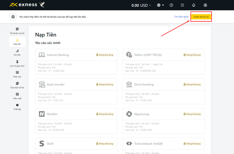This screenshot has width=234, height=154.
Task: Click the profile avatar beside greeting message
Action: point(13,17)
